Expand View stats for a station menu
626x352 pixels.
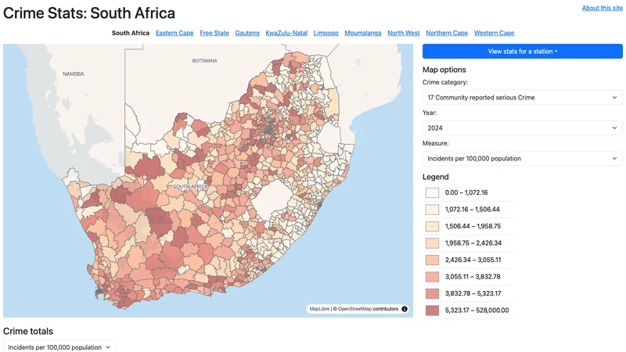click(x=522, y=51)
